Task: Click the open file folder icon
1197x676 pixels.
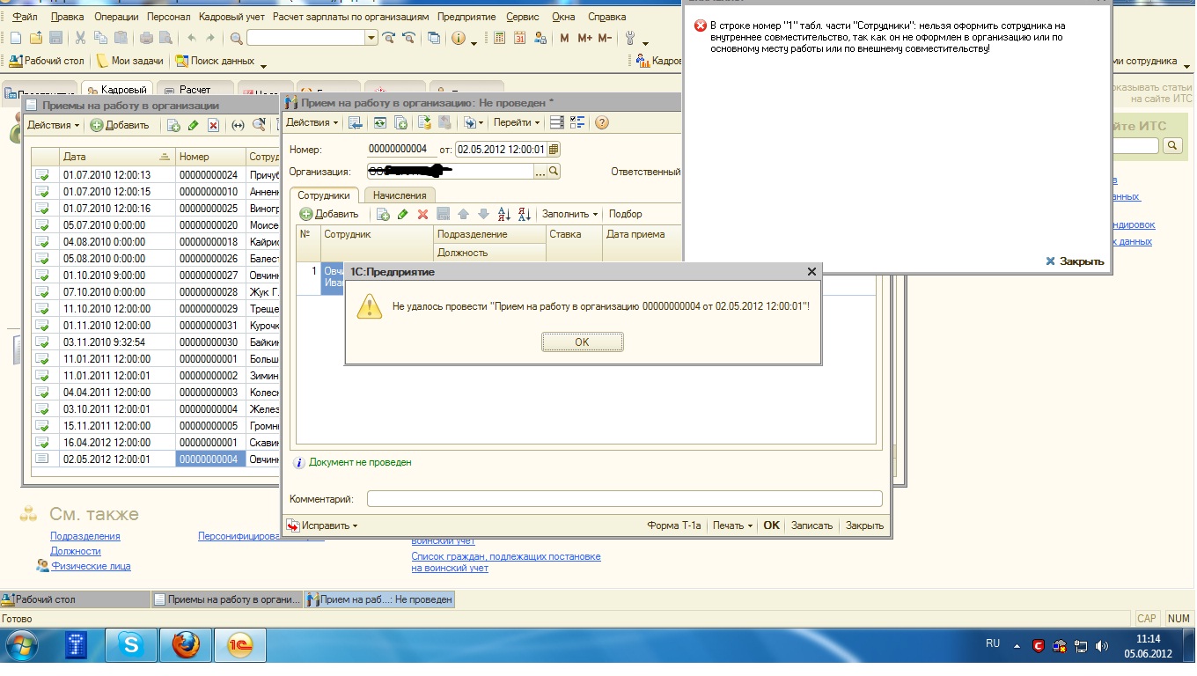Action: [36, 38]
